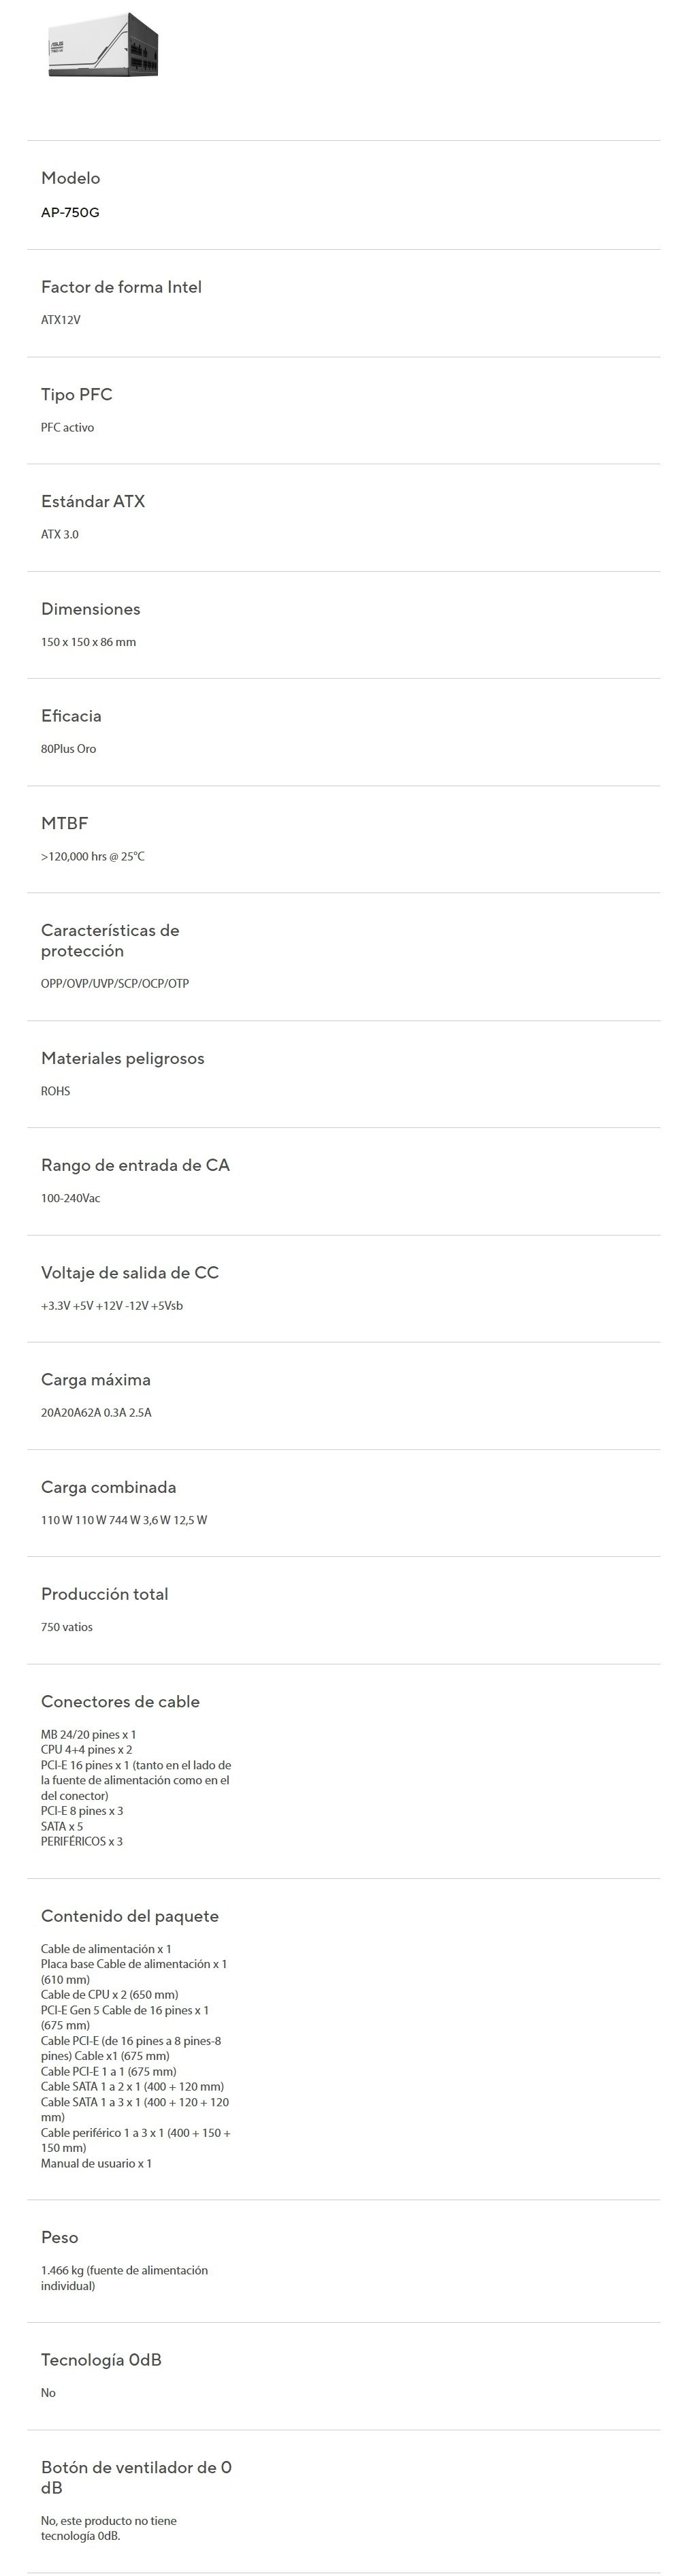The height and width of the screenshot is (2576, 674).
Task: Click the ATX 3.0 value
Action: (x=60, y=534)
